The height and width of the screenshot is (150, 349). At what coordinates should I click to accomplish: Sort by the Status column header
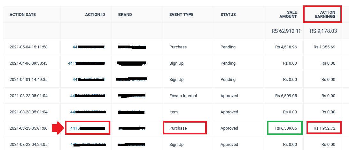[x=228, y=15]
